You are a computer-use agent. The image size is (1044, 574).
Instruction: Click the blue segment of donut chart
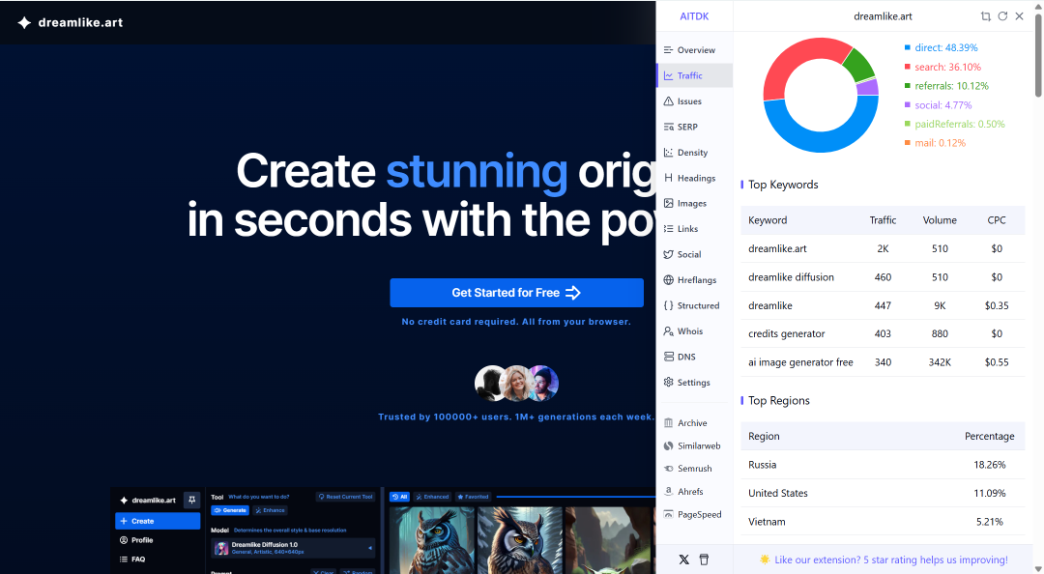tap(824, 140)
